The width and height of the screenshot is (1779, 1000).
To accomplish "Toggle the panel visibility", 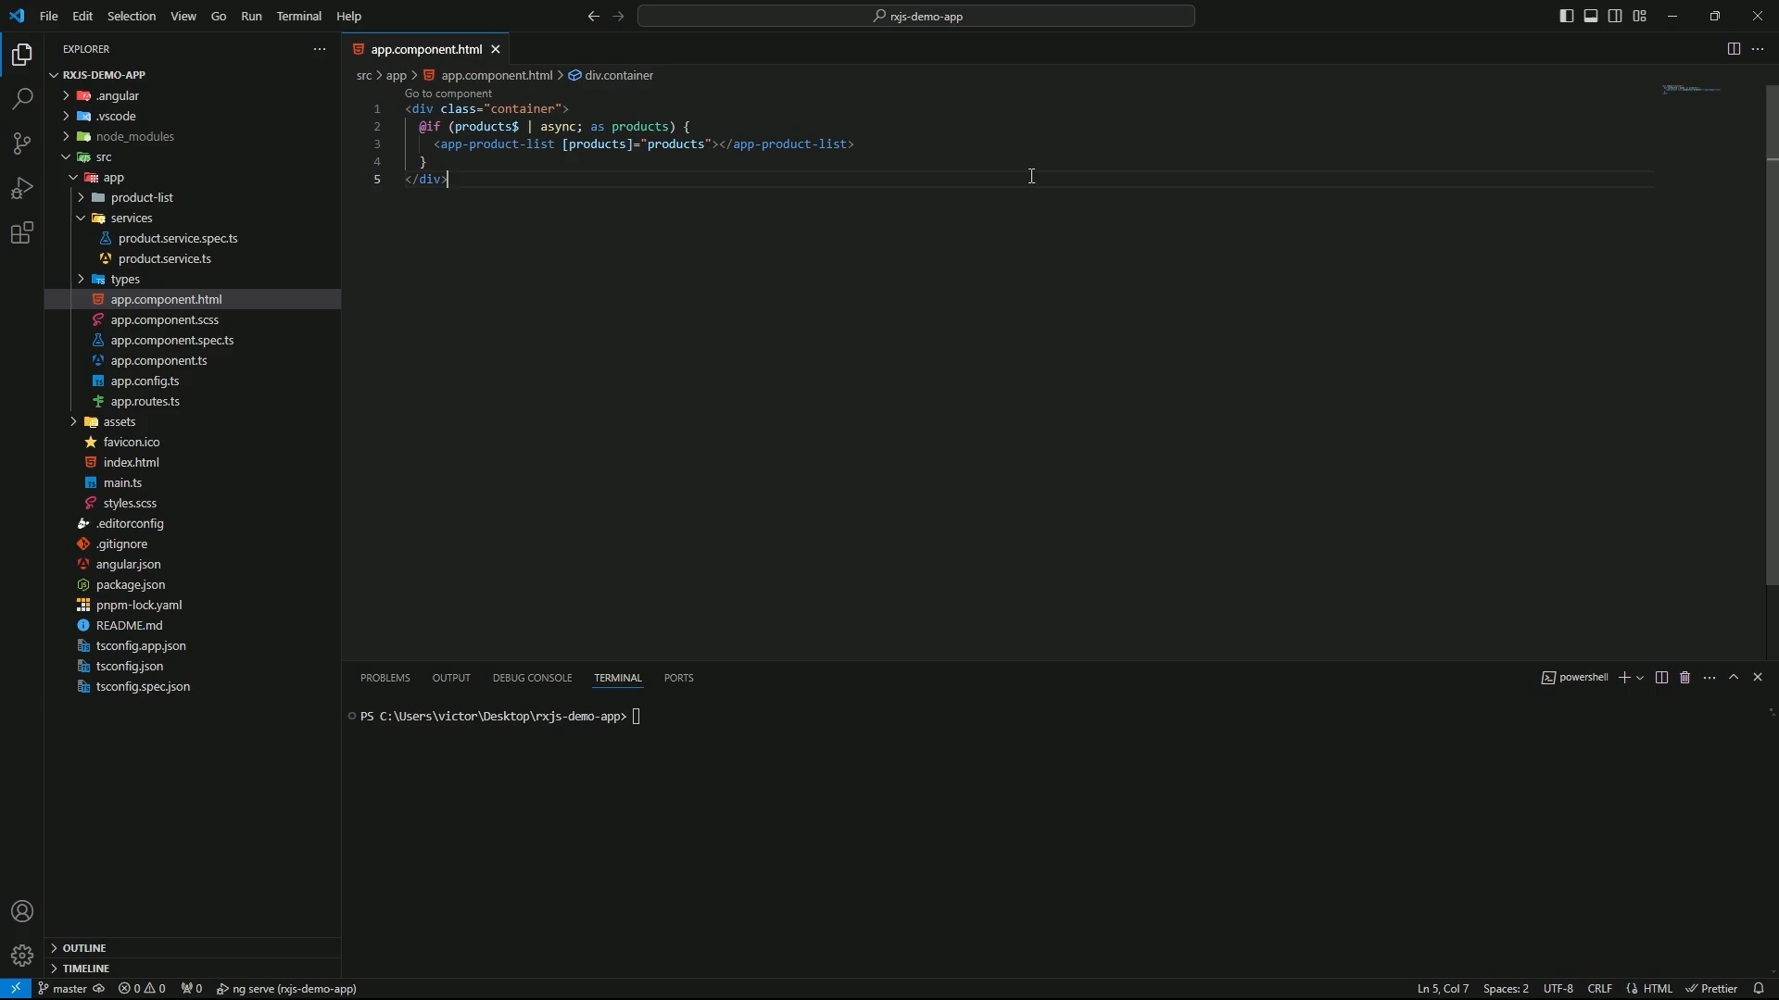I will (x=1591, y=16).
